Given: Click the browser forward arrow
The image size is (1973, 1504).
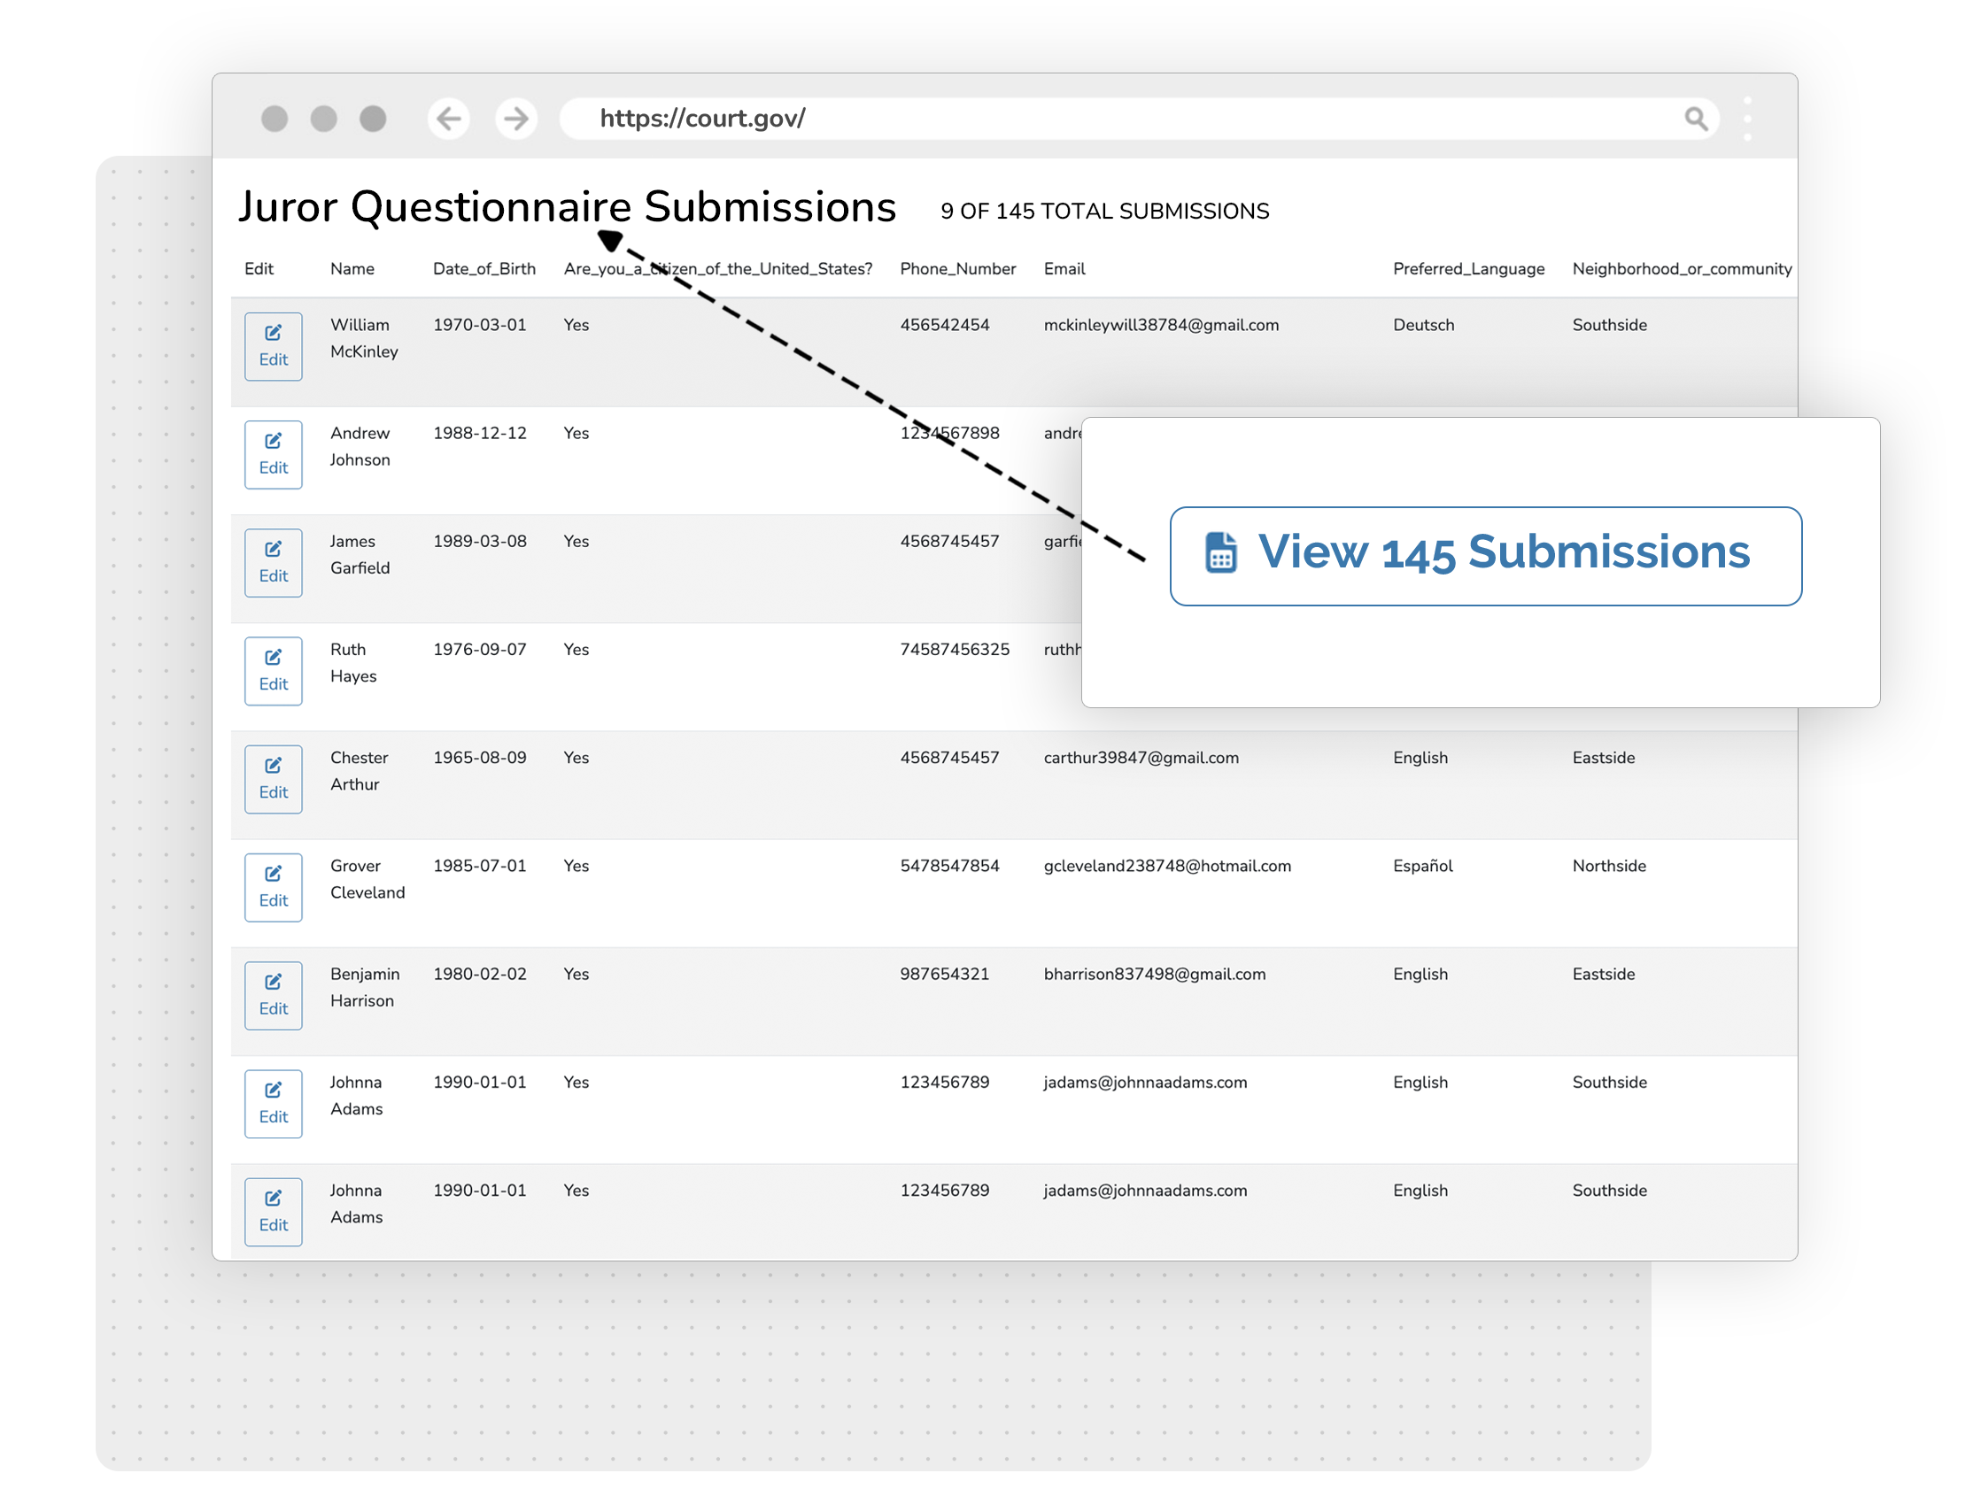Looking at the screenshot, I should pos(516,118).
